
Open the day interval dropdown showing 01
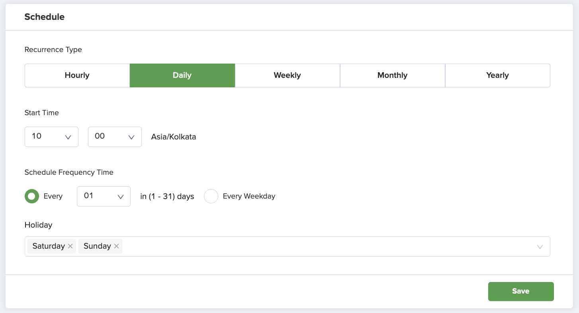tap(104, 196)
